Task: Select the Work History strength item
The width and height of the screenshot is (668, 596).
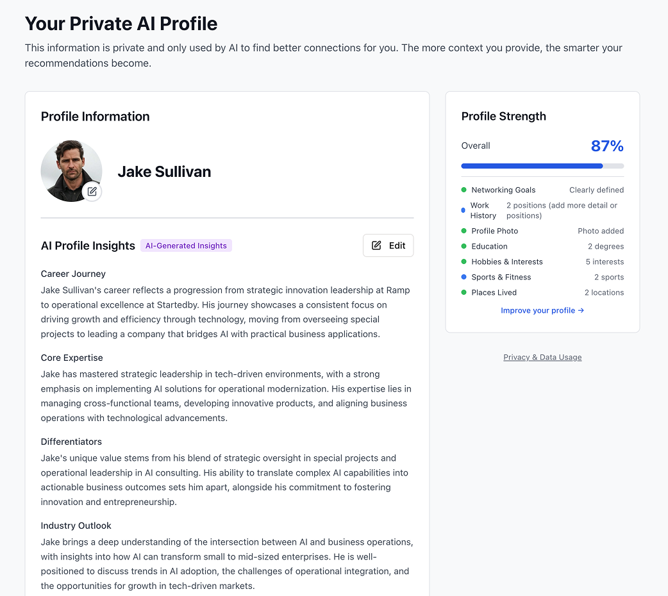Action: (483, 210)
